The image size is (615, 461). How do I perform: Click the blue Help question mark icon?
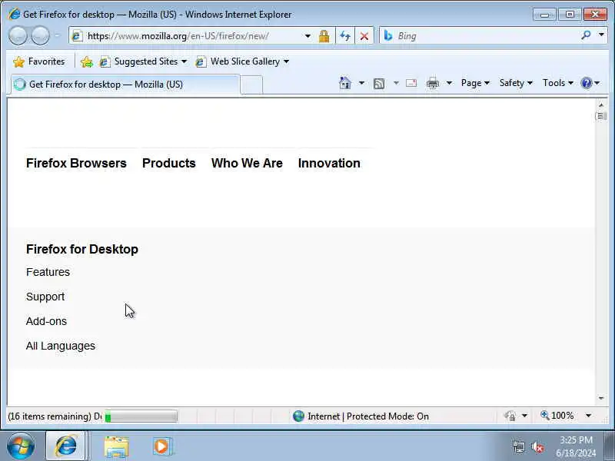pyautogui.click(x=587, y=83)
